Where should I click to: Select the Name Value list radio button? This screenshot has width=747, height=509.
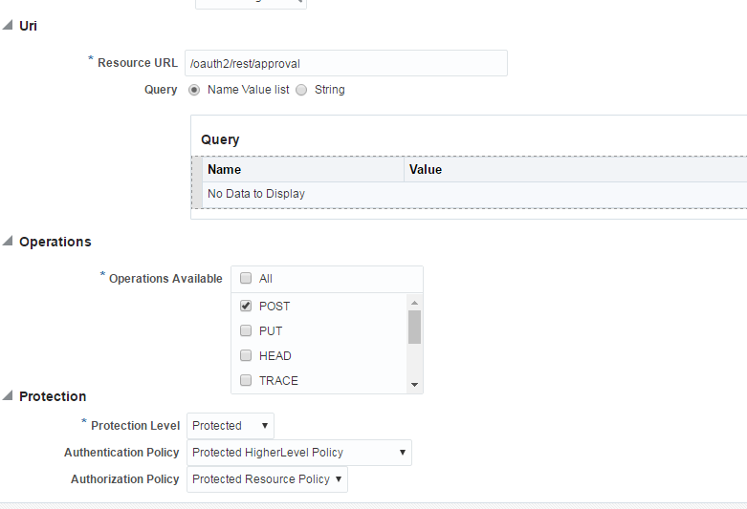pos(194,90)
